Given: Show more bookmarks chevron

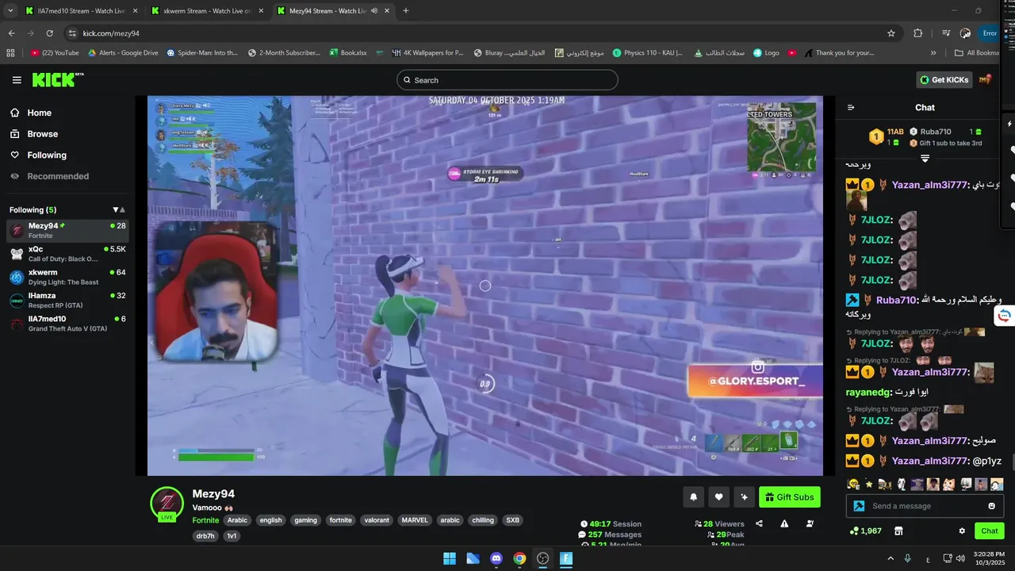Looking at the screenshot, I should [x=934, y=53].
